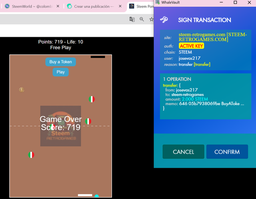Screen dimensions: 256x199
Task: Click the reason transfer [transfer] text
Action: (x=194, y=64)
